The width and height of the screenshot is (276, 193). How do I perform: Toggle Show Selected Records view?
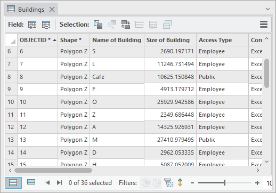pyautogui.click(x=31, y=182)
